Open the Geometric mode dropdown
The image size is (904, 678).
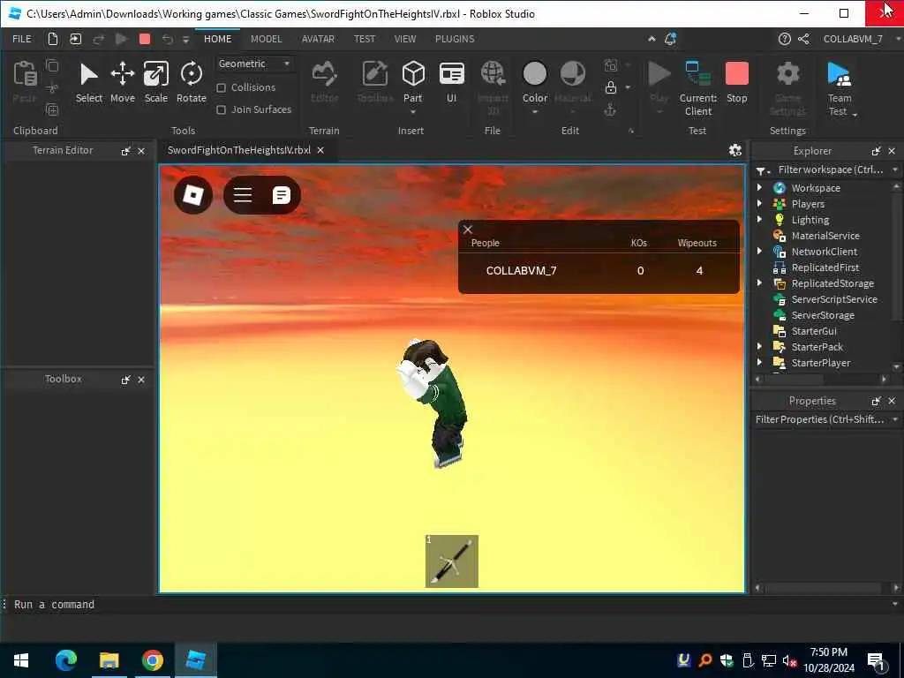[254, 64]
